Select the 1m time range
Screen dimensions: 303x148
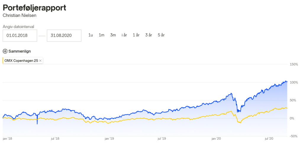(101, 35)
